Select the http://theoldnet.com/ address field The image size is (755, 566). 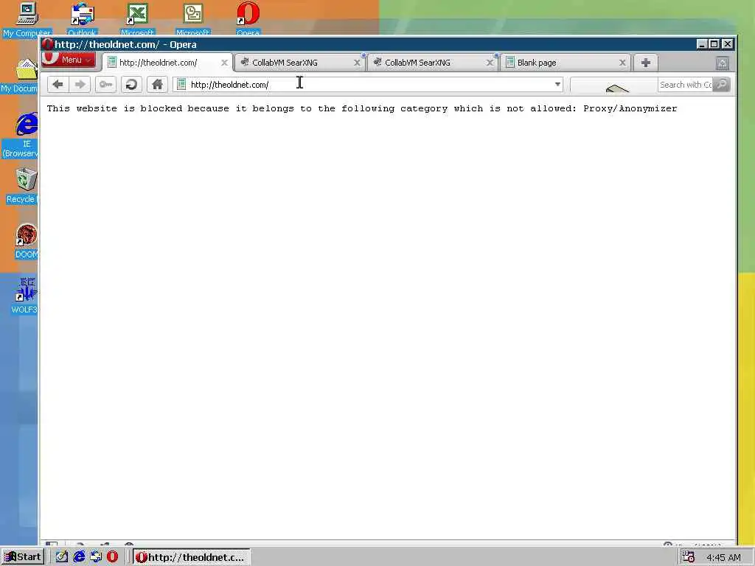pyautogui.click(x=369, y=85)
